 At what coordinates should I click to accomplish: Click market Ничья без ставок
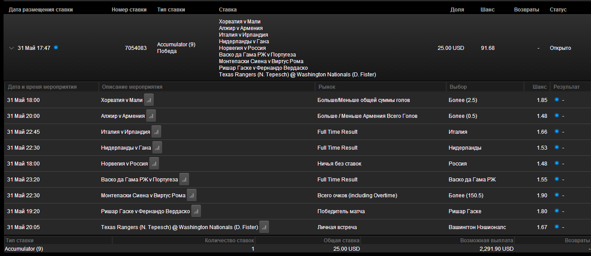339,164
